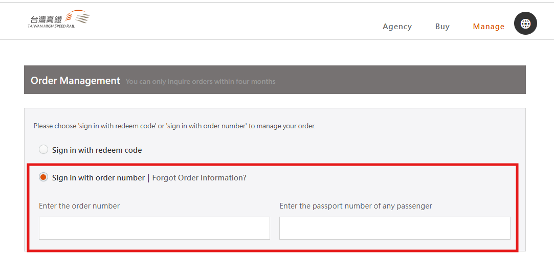Click the Order Management heading

75,80
